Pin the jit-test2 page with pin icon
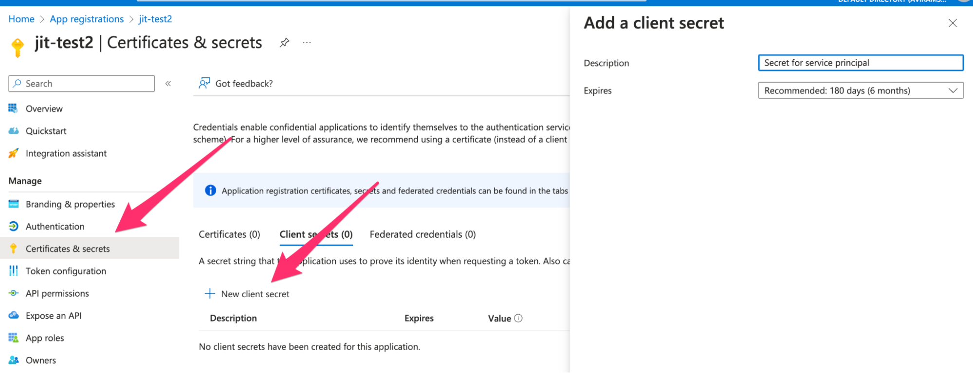The image size is (973, 373). point(284,43)
